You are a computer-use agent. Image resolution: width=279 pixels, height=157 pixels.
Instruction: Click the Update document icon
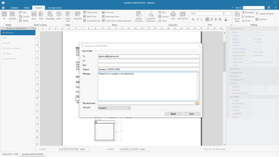[x=139, y=16]
